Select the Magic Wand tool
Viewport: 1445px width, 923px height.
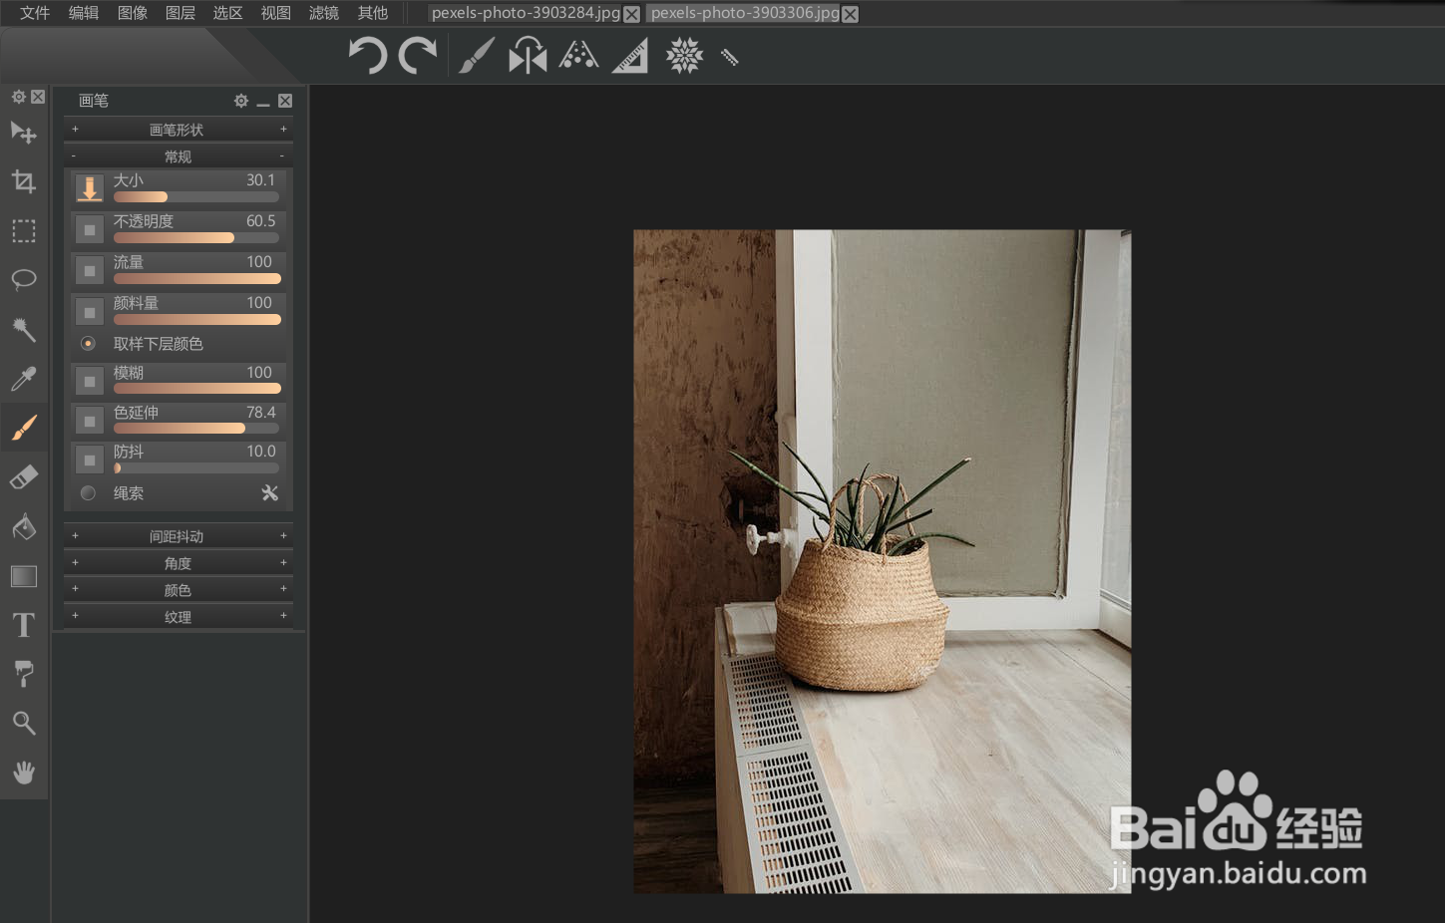(23, 329)
